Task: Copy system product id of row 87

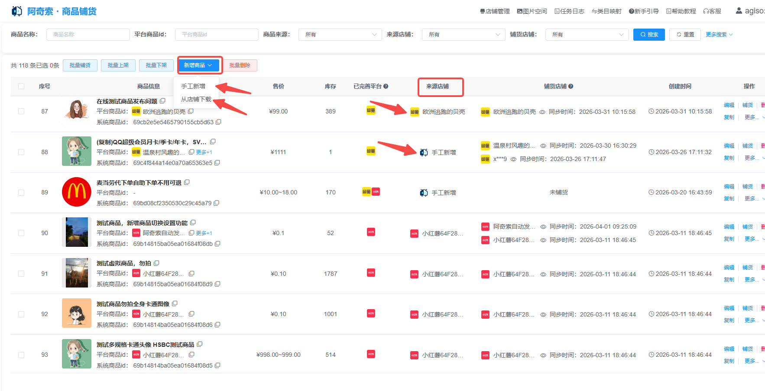Action: click(x=218, y=122)
